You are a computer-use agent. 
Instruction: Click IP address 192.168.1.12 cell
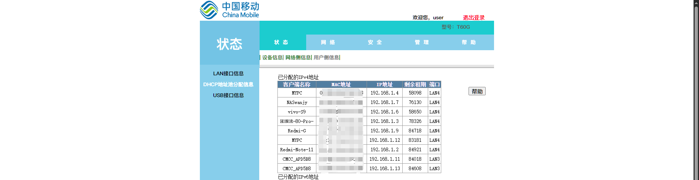tap(384, 140)
